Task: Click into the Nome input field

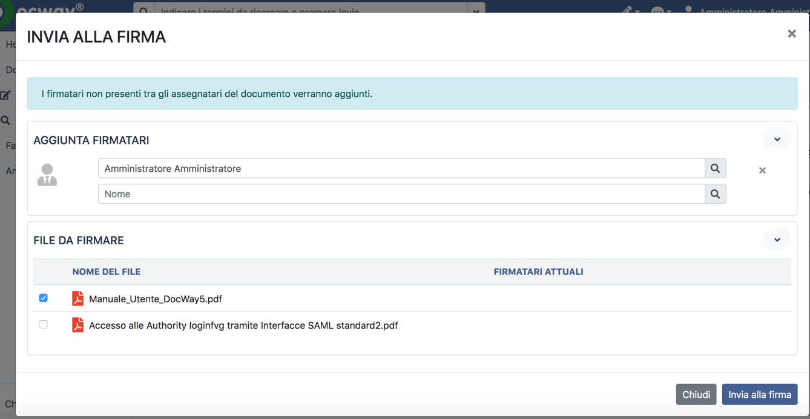Action: click(401, 194)
